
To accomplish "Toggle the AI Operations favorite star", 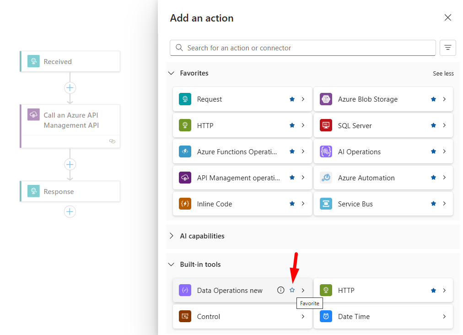I will [x=433, y=151].
